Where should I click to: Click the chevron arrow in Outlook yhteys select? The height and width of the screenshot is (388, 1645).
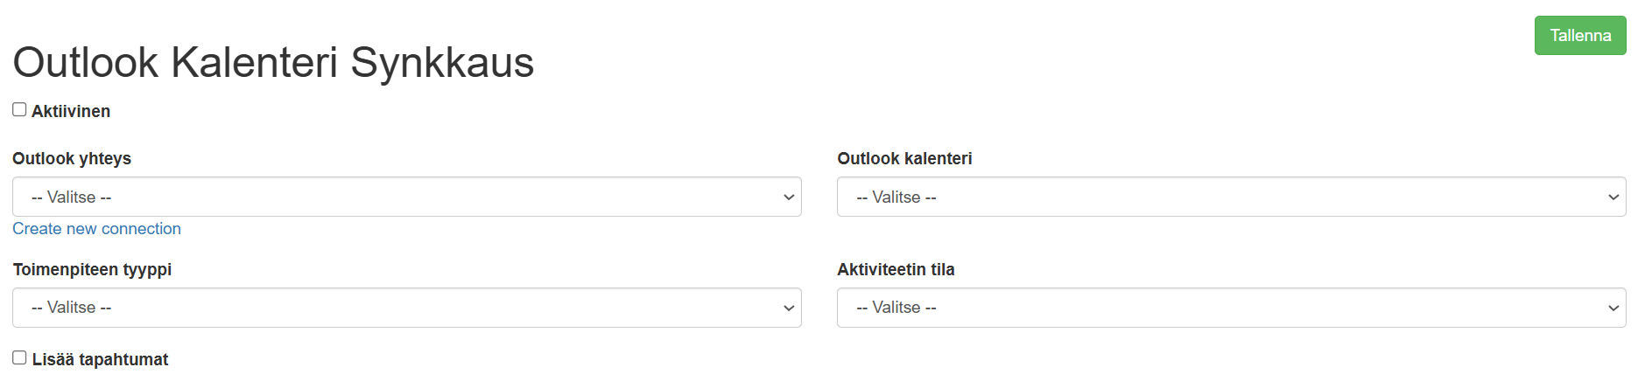pos(789,197)
